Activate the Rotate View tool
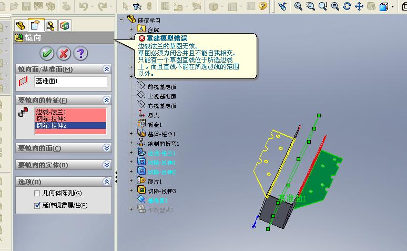407x251 pixels. click(x=347, y=6)
